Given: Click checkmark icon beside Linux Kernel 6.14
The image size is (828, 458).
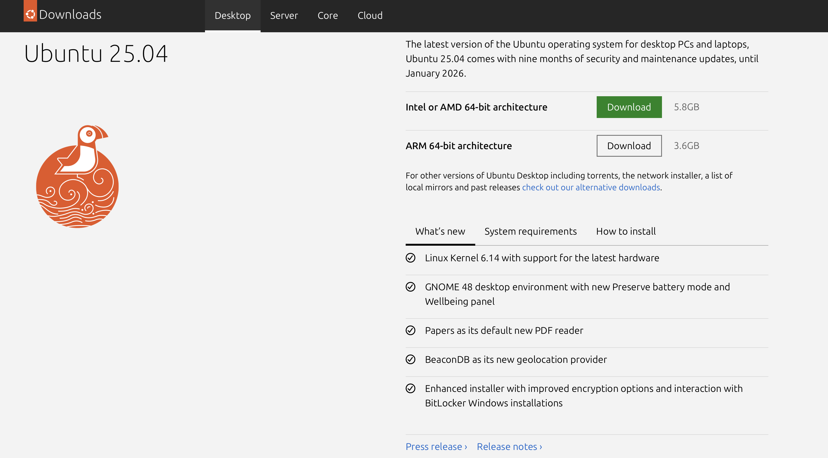Looking at the screenshot, I should pos(410,258).
